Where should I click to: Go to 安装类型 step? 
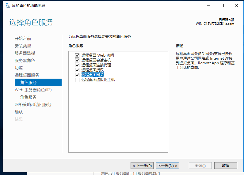click(23, 46)
